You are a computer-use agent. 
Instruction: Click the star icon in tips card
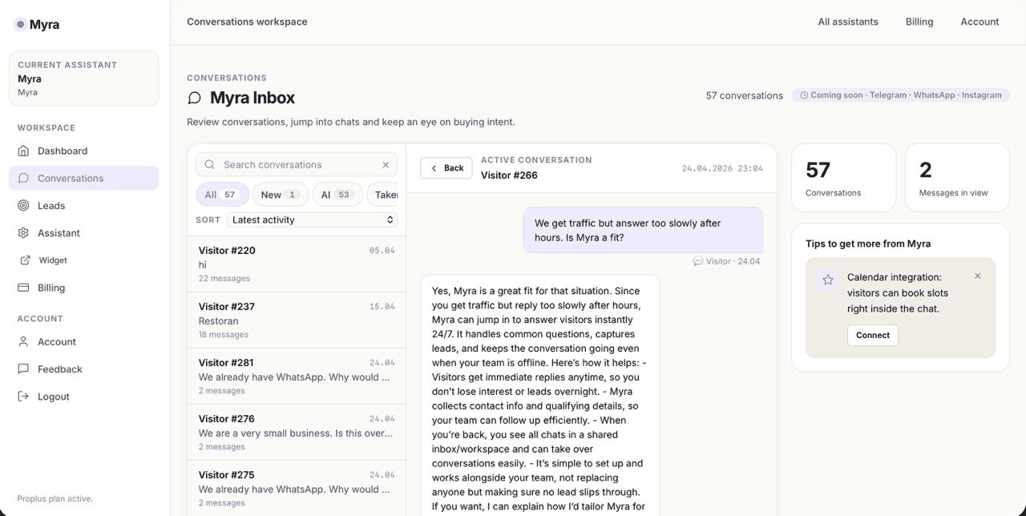point(828,280)
